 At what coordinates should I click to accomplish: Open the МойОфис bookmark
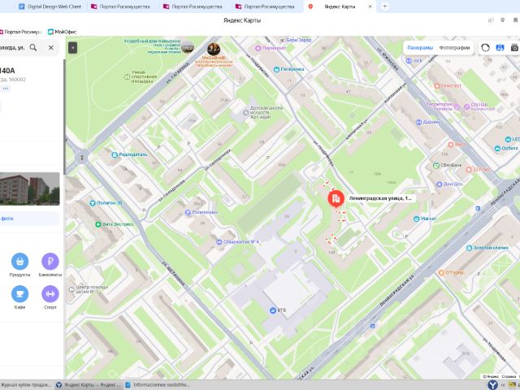coord(62,32)
